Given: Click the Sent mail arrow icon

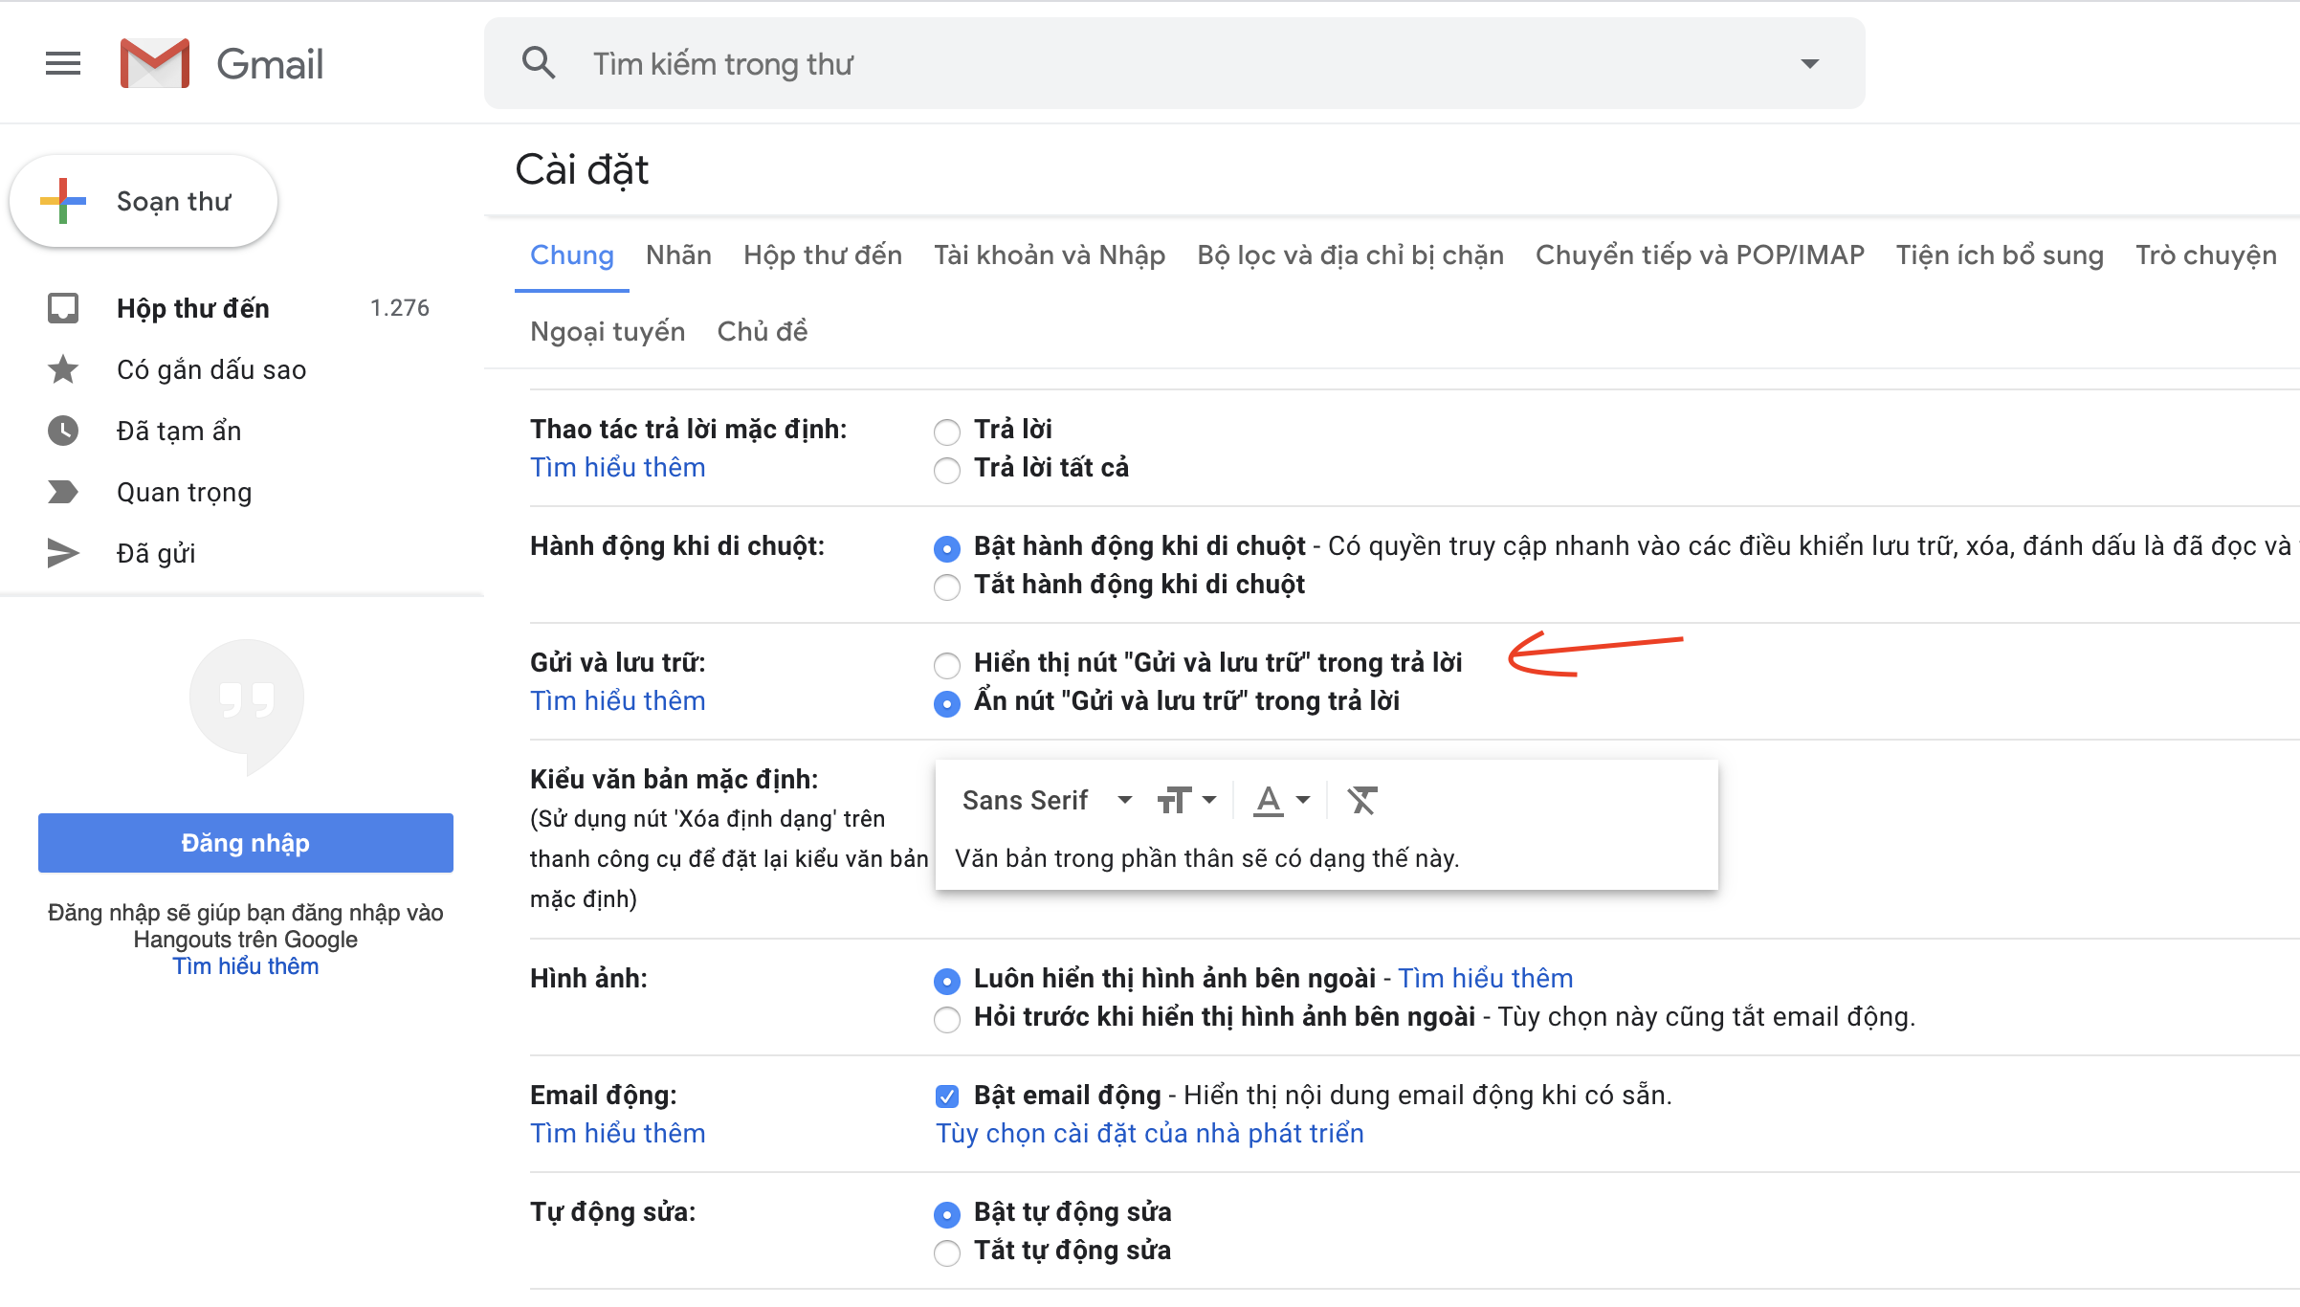Looking at the screenshot, I should coord(63,553).
